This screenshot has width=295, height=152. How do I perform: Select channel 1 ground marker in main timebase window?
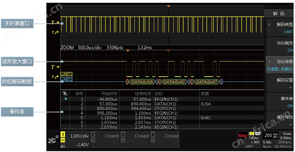click(55, 32)
